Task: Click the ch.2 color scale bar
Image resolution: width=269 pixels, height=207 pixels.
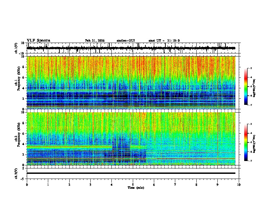Action: coord(246,142)
